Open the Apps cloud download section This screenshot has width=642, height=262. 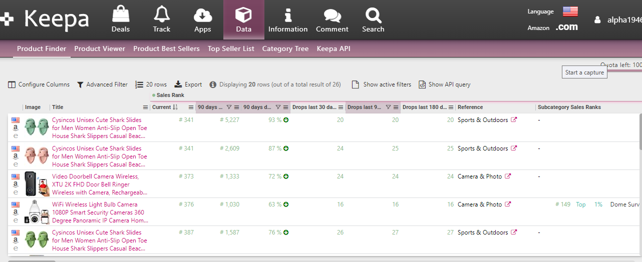tap(202, 19)
